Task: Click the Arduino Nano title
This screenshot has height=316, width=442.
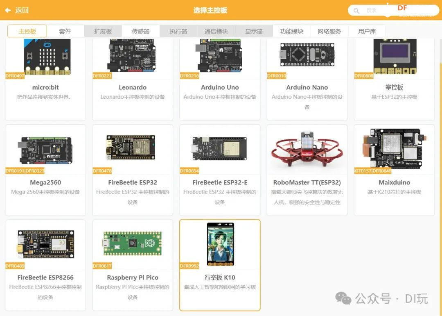Action: coord(307,87)
